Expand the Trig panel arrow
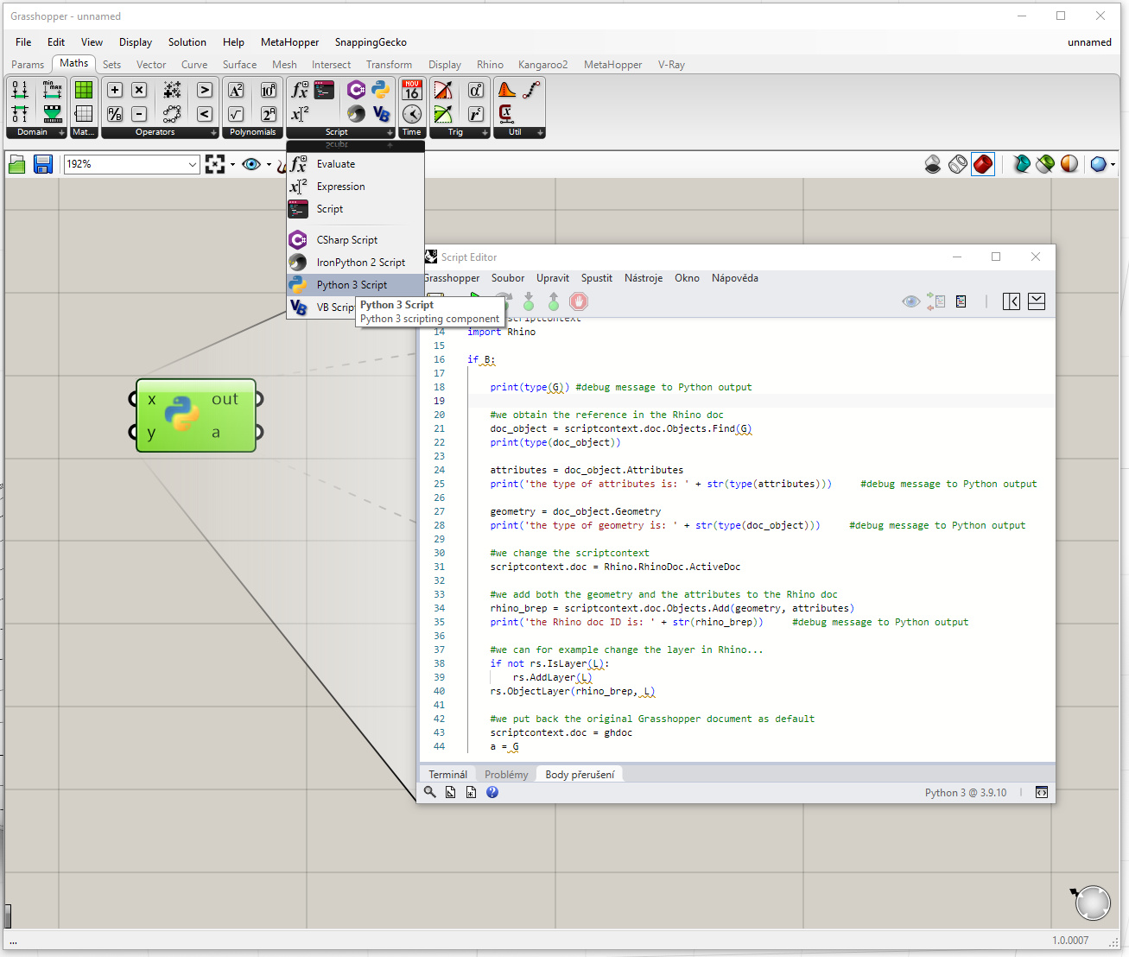The height and width of the screenshot is (957, 1129). [x=485, y=133]
